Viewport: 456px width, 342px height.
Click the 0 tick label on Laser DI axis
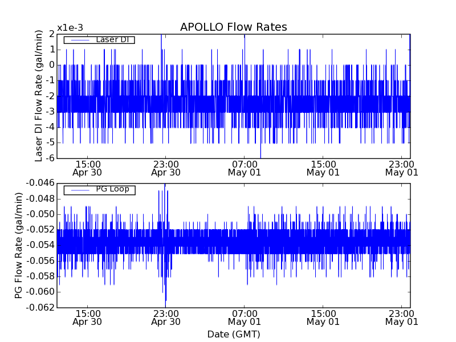52,65
